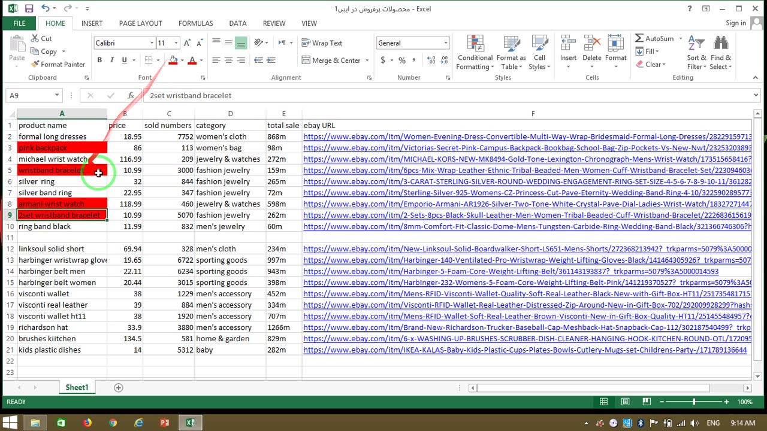This screenshot has width=767, height=431.
Task: Open Find & Select binoculars
Action: pos(721,53)
